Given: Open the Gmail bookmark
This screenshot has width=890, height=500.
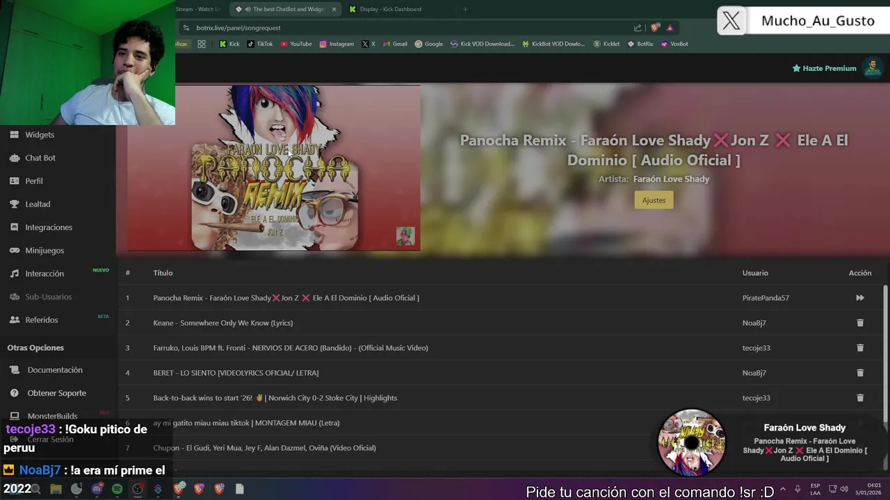Looking at the screenshot, I should pos(395,44).
